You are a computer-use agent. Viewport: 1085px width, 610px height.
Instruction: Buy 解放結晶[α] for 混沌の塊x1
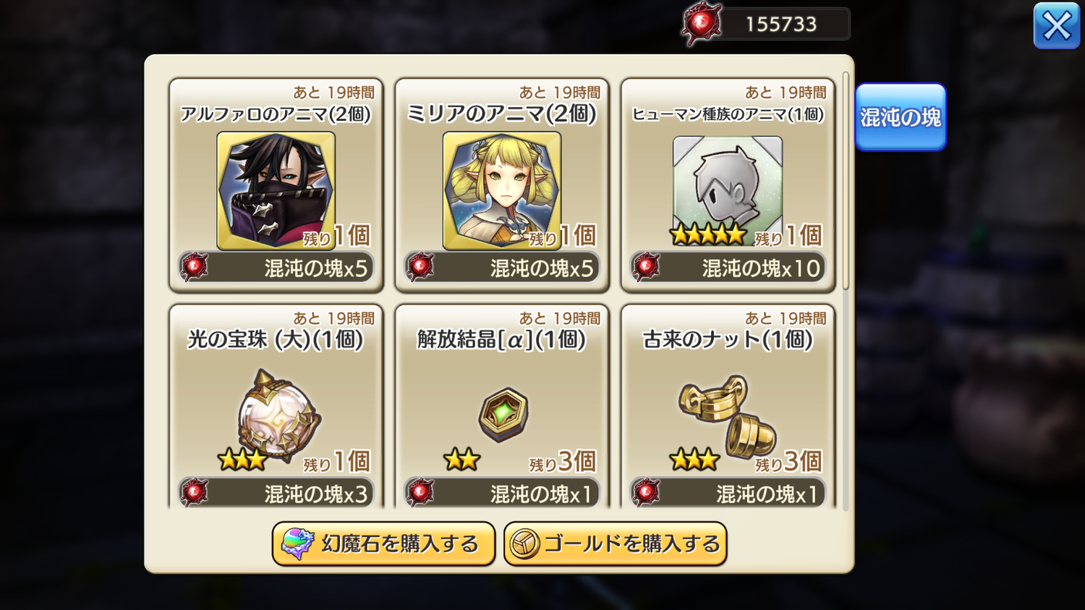point(501,493)
